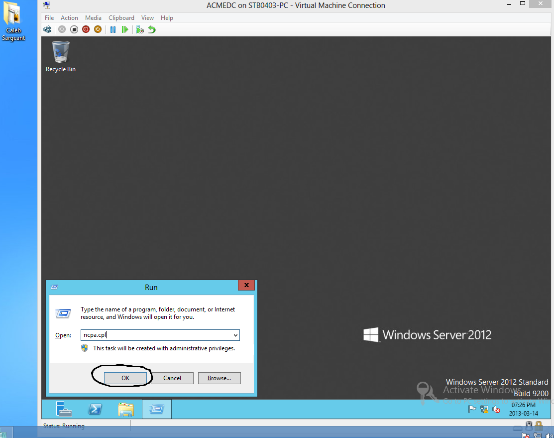
Task: Close the Run dialog with red X
Action: click(246, 285)
